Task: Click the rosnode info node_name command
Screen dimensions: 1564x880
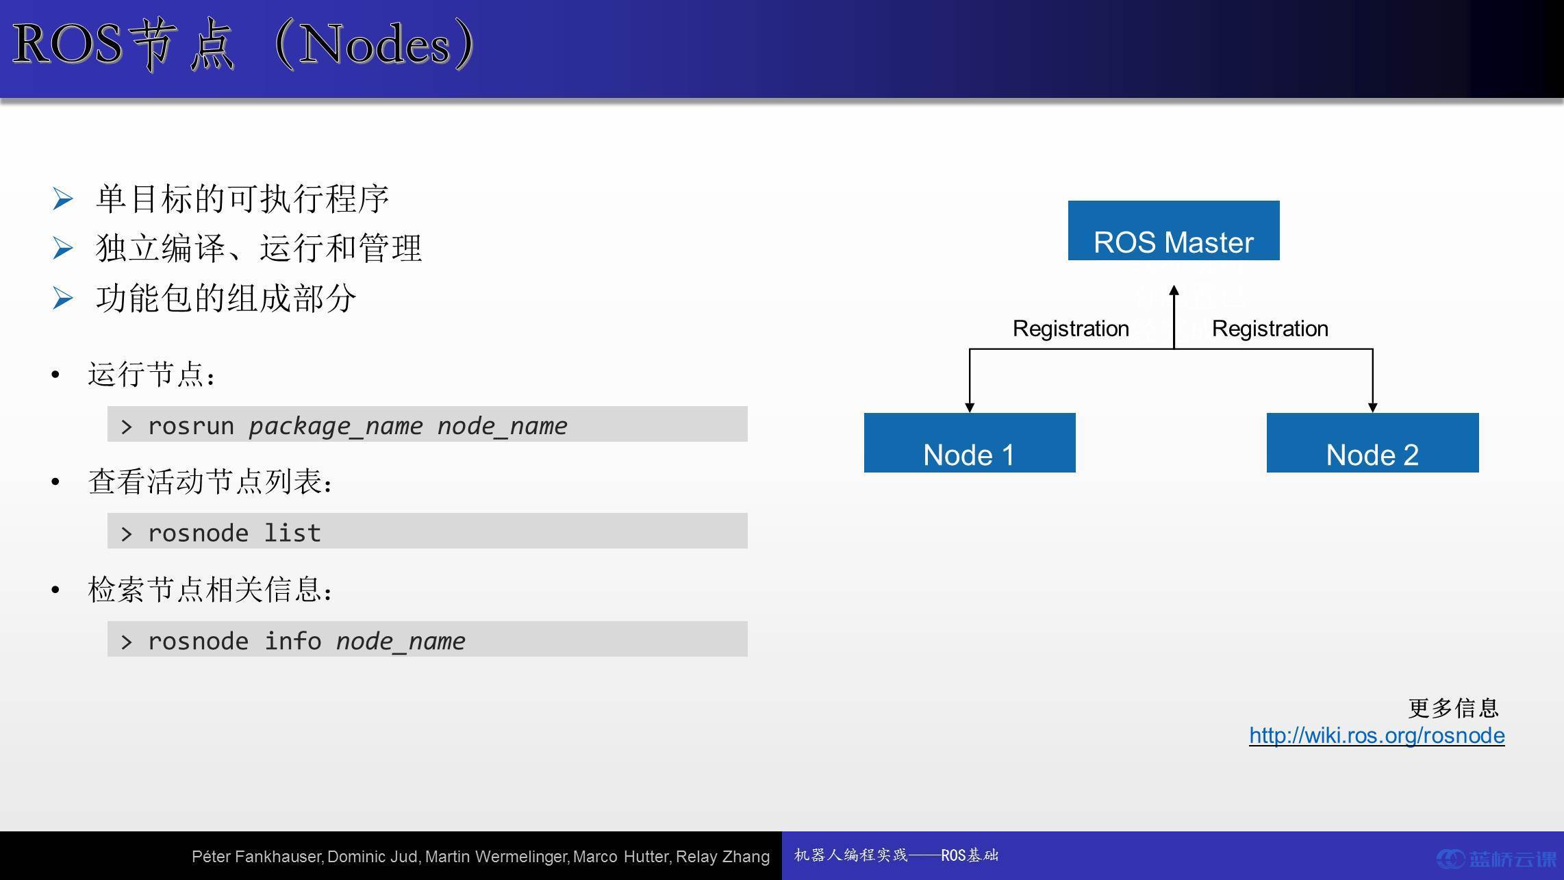Action: (x=427, y=640)
